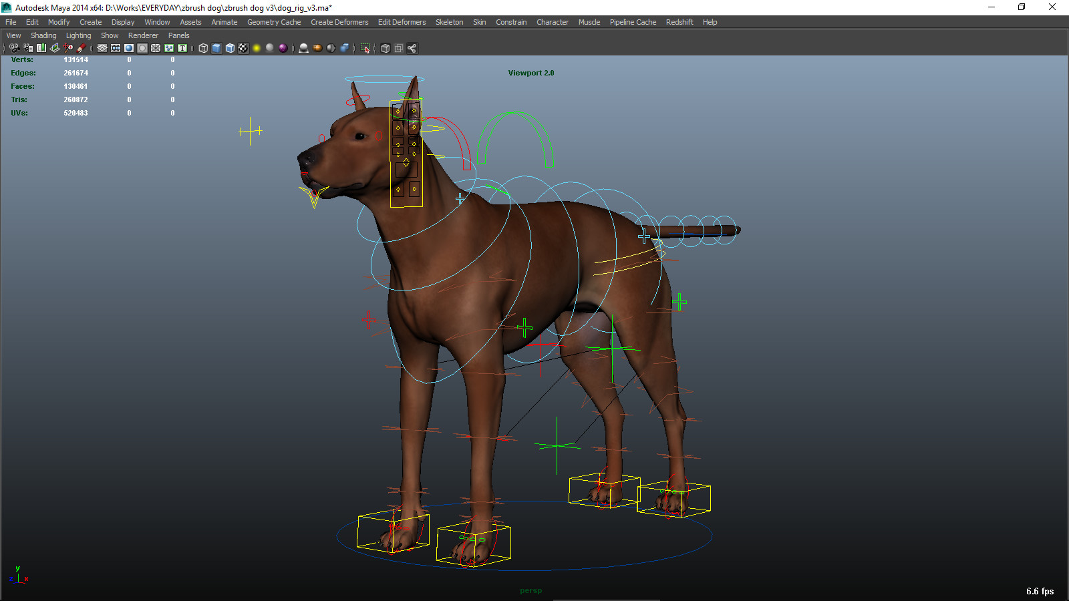1069x601 pixels.
Task: Open the Create Deformers menu
Action: click(339, 22)
